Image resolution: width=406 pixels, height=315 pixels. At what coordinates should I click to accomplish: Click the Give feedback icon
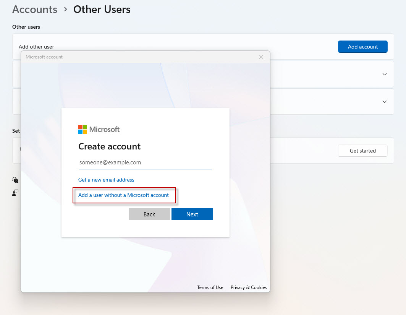point(15,193)
